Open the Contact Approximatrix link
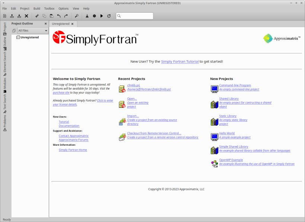 pos(73,136)
